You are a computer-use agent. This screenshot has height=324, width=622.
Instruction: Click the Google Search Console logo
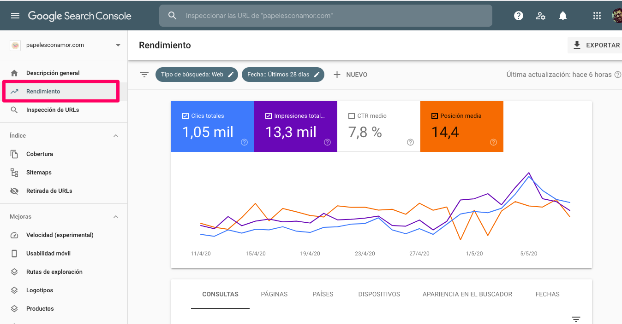[80, 16]
